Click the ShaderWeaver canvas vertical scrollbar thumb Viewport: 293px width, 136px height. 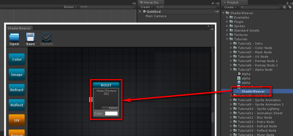coord(213,117)
